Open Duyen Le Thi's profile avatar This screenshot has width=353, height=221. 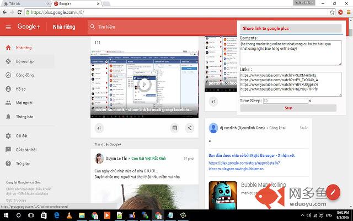[99, 159]
